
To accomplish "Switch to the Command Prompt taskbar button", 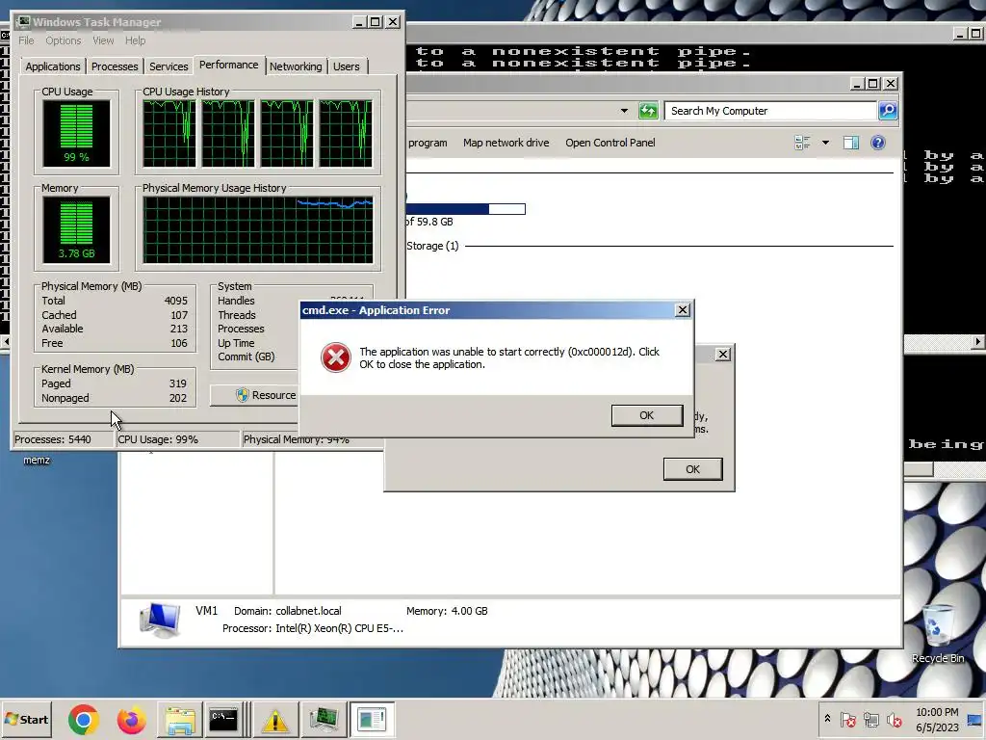I will [225, 719].
